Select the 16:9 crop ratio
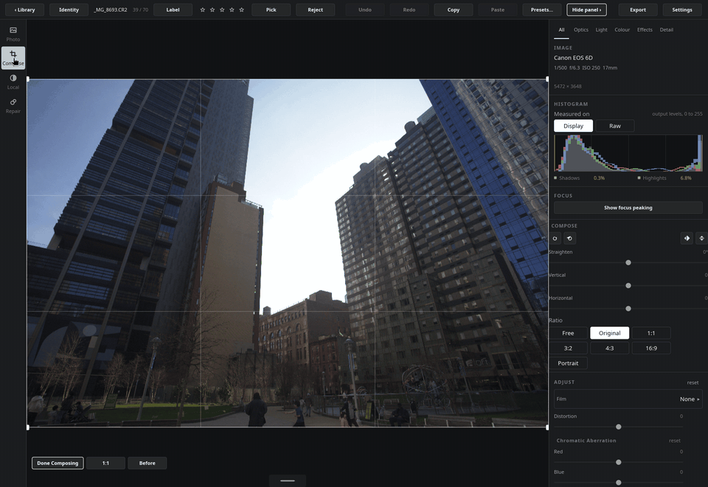This screenshot has height=487, width=708. click(x=651, y=348)
